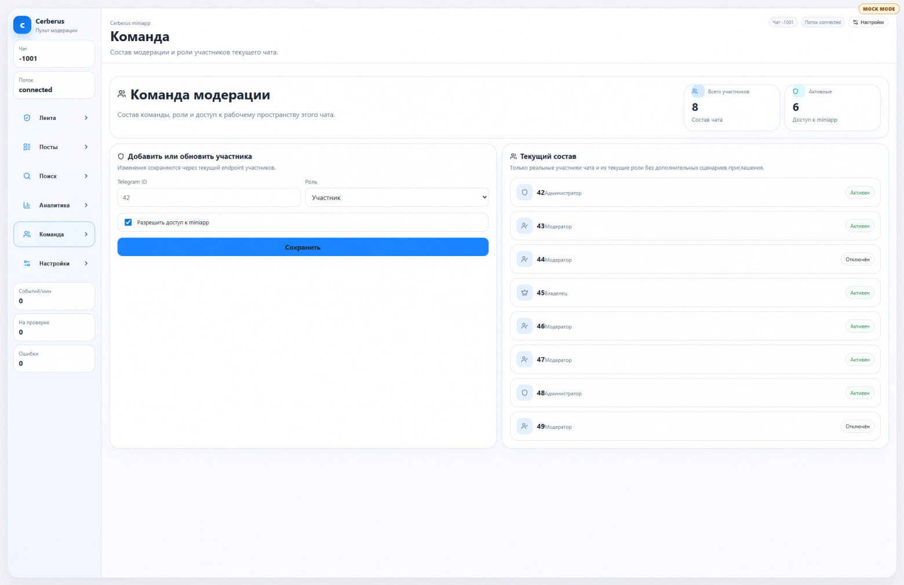Switch to the Аналитика section label

[x=54, y=206]
